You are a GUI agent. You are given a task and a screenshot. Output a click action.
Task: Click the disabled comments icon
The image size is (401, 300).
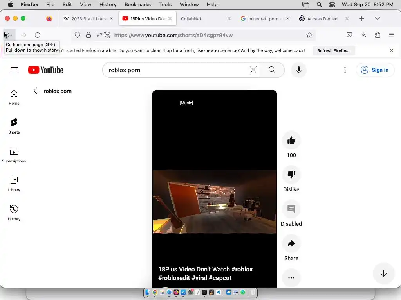[x=291, y=209]
